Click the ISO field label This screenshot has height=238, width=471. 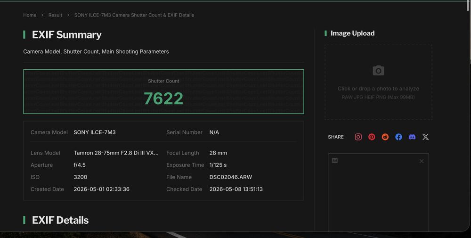point(35,177)
